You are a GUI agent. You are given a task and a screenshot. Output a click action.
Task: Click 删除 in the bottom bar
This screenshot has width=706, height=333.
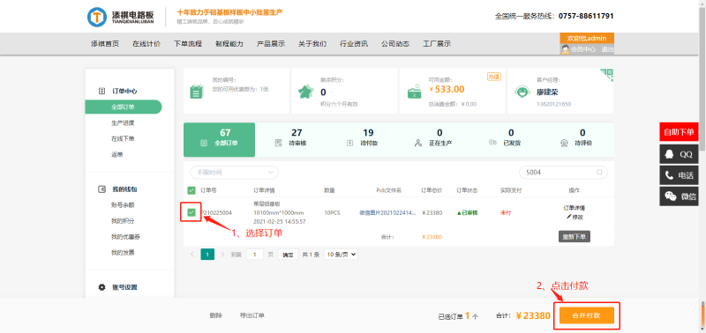point(215,315)
